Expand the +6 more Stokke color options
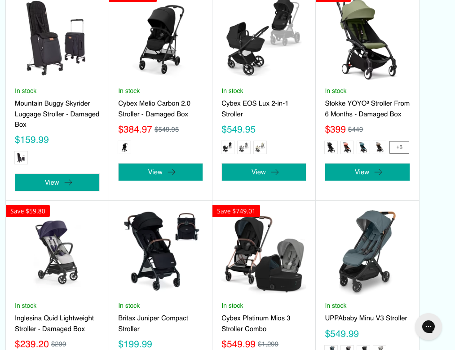 (x=399, y=147)
